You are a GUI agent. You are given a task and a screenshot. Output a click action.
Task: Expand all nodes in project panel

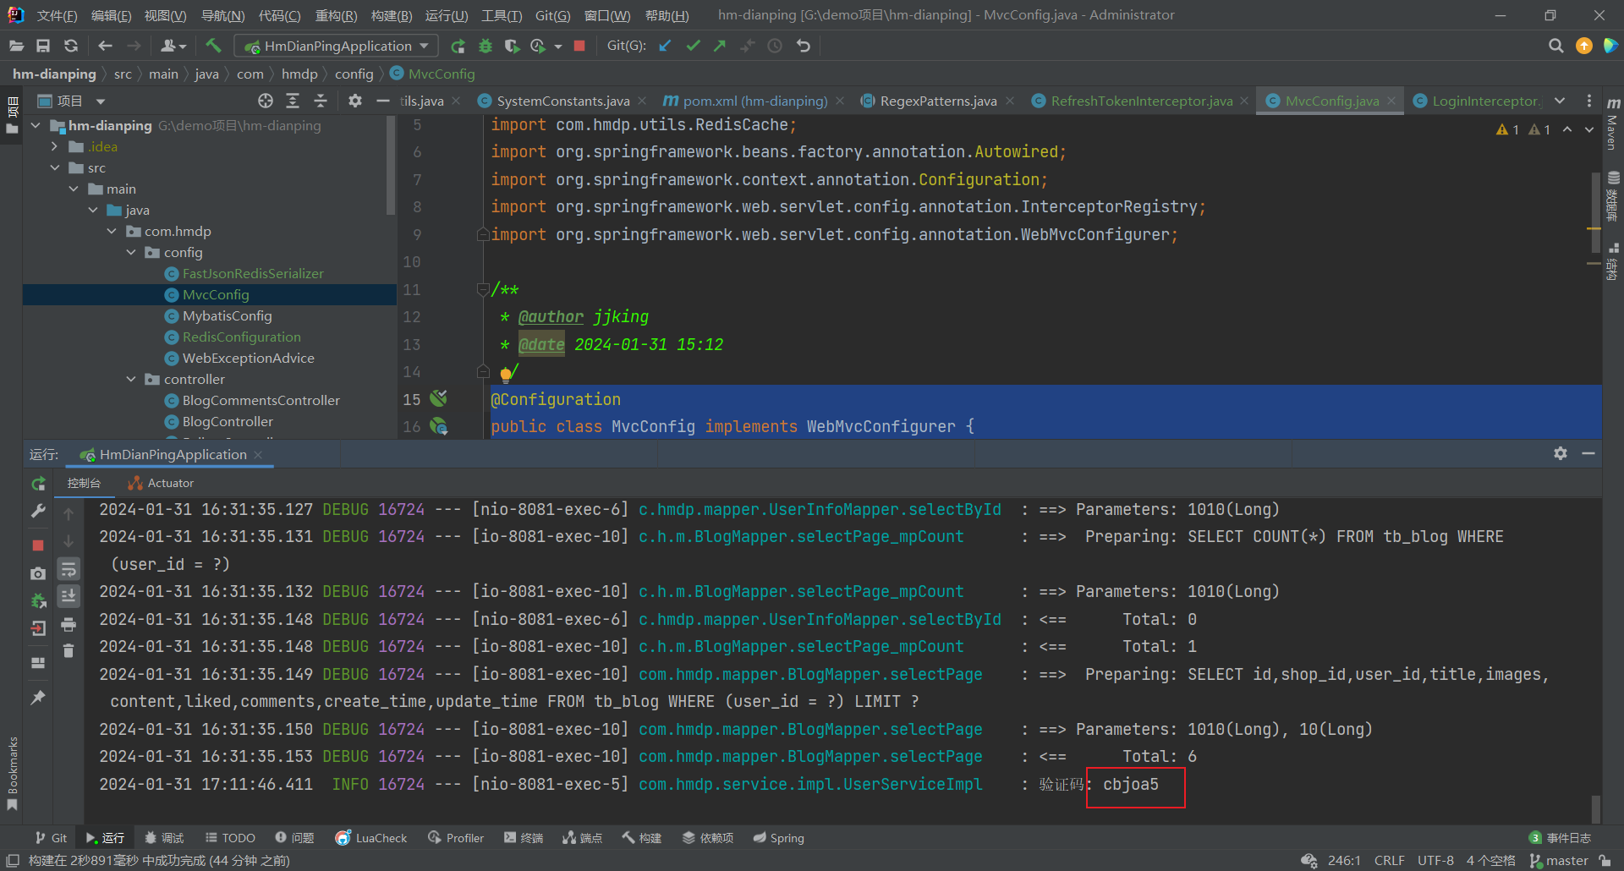(x=293, y=101)
